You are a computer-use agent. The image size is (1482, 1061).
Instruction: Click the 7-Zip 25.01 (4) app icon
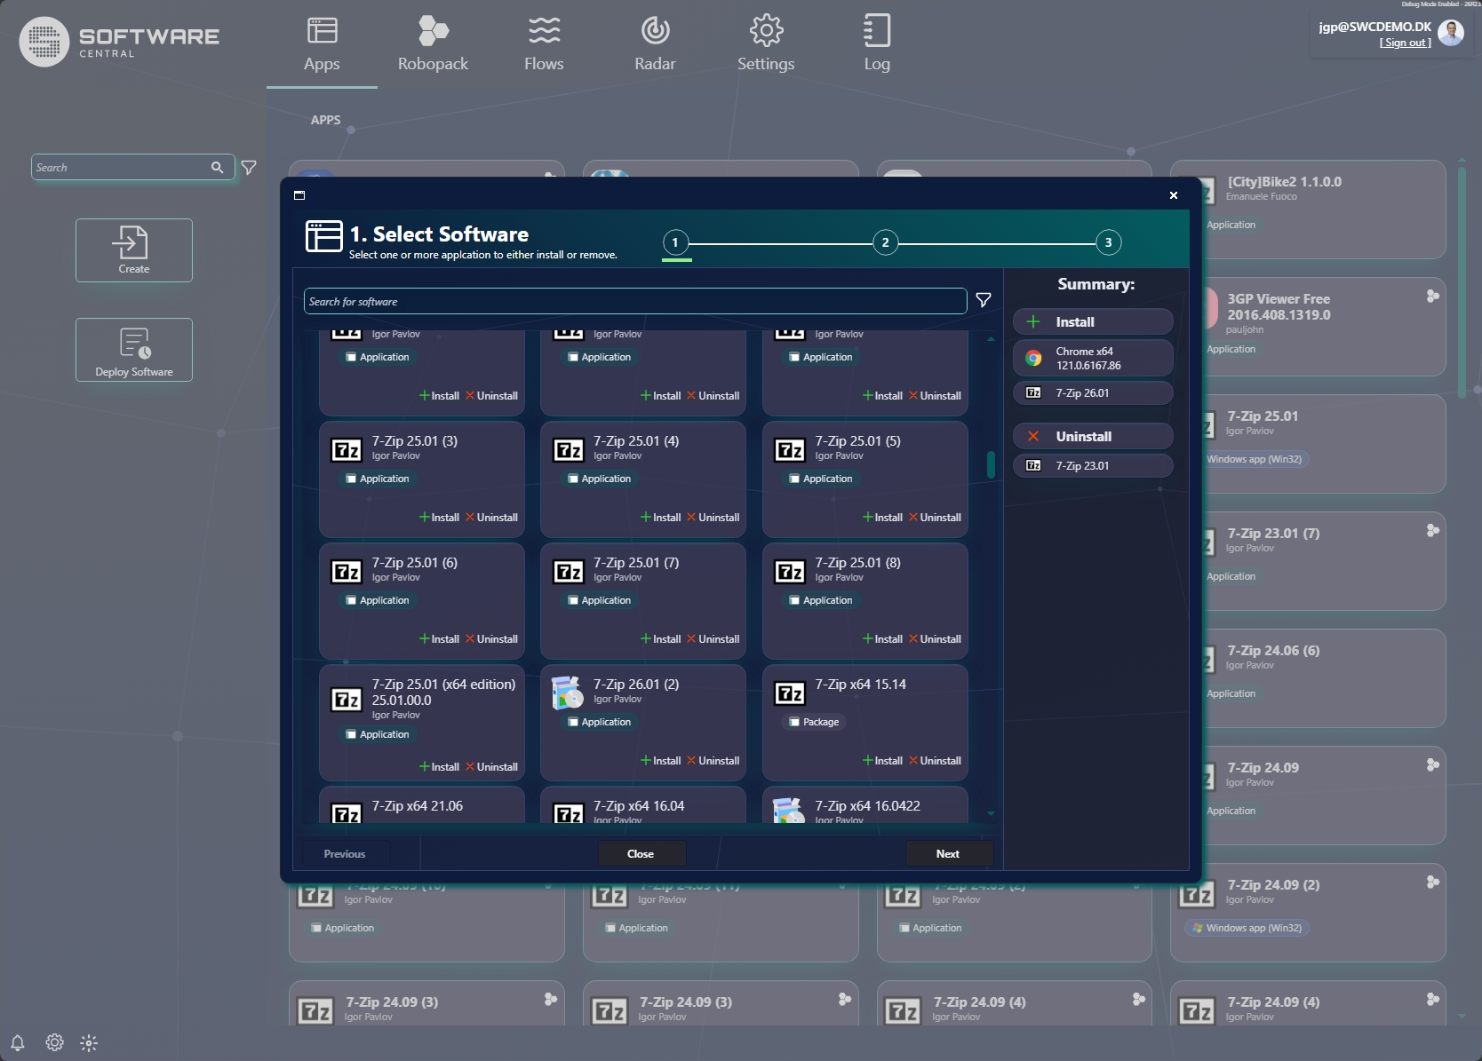coord(569,450)
